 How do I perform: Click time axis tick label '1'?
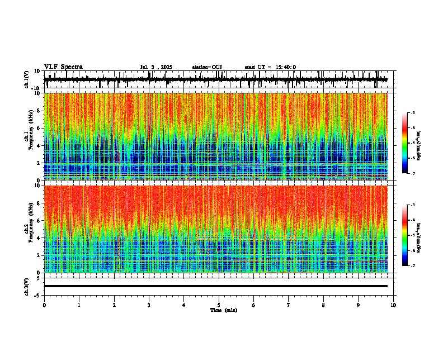[x=79, y=305]
